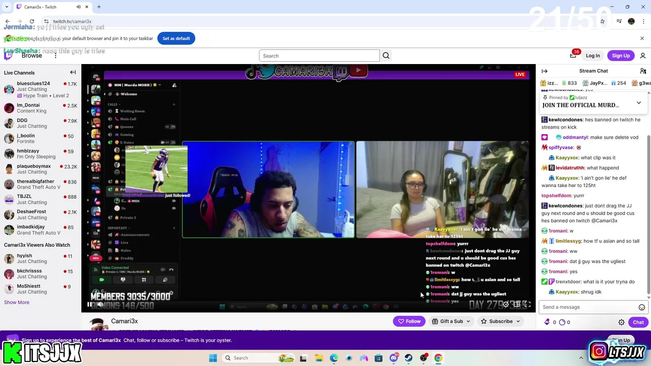Open the Windows Start menu
The width and height of the screenshot is (651, 366).
pyautogui.click(x=213, y=358)
